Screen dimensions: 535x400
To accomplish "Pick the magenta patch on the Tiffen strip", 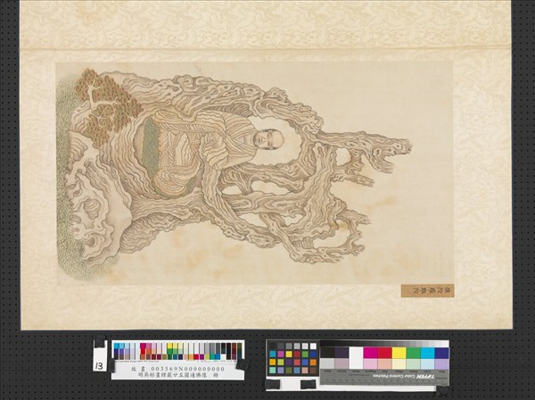I will pos(370,353).
